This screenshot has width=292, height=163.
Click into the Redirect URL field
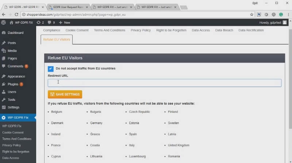pyautogui.click(x=165, y=83)
